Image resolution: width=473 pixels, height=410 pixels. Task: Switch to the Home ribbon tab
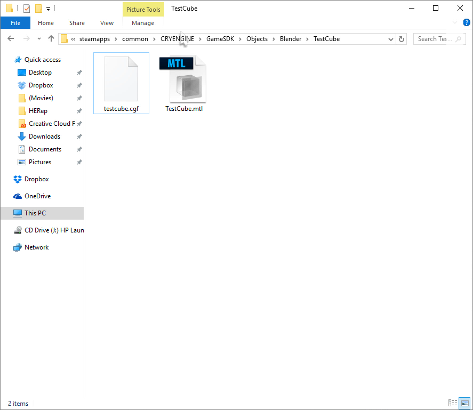pos(46,23)
